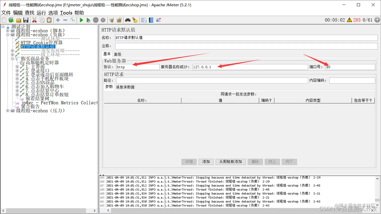Click the 路径 input field

click(212, 80)
